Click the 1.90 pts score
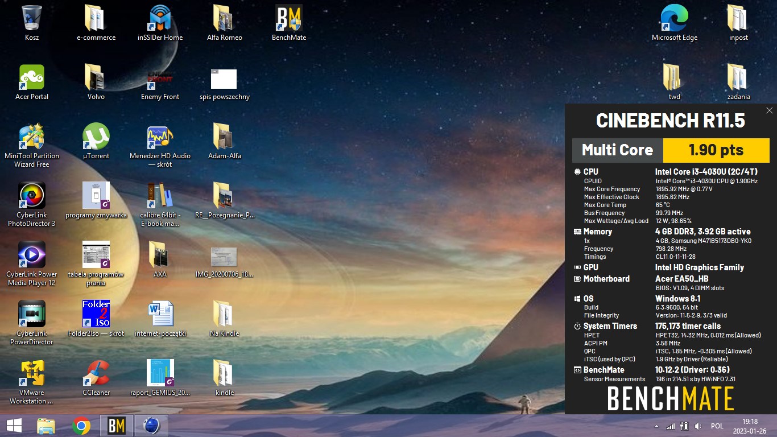This screenshot has width=777, height=437. pyautogui.click(x=716, y=150)
